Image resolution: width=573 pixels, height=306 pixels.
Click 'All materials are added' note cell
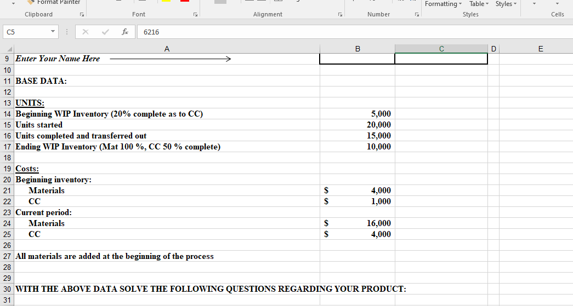pyautogui.click(x=167, y=256)
